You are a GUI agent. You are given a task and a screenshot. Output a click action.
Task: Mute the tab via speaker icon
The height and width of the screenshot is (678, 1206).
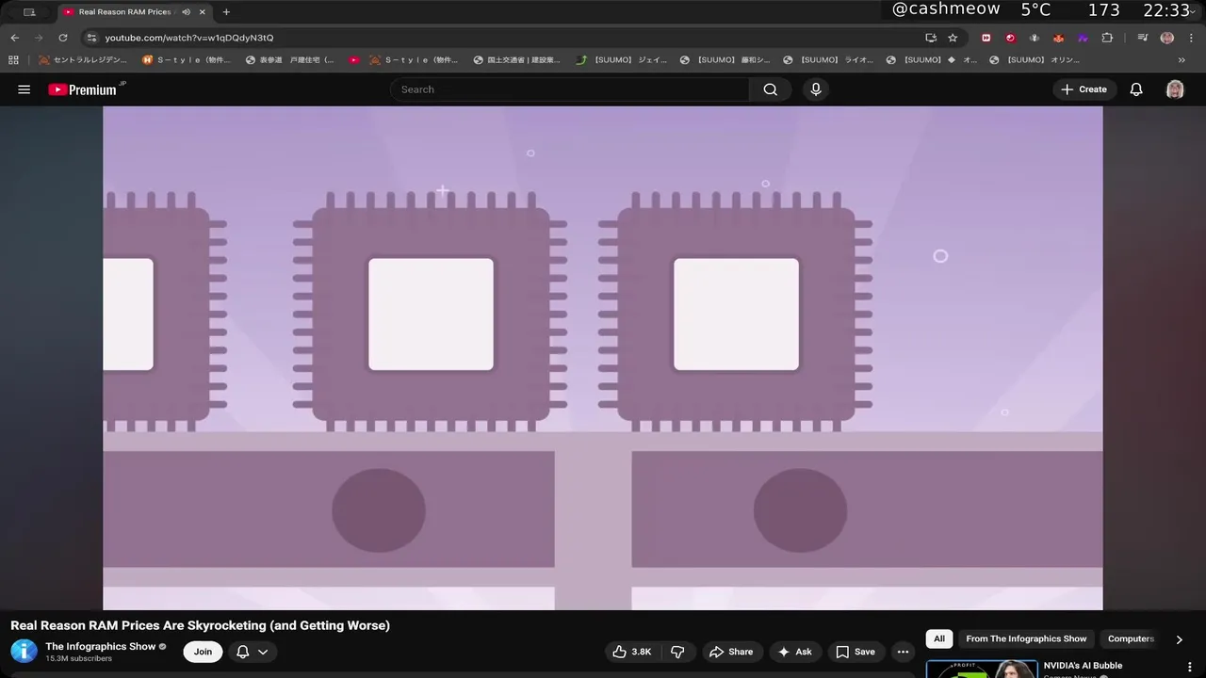pyautogui.click(x=186, y=12)
